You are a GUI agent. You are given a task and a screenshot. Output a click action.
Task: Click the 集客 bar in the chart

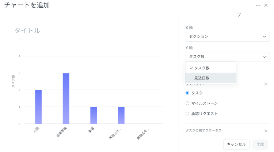point(94,115)
